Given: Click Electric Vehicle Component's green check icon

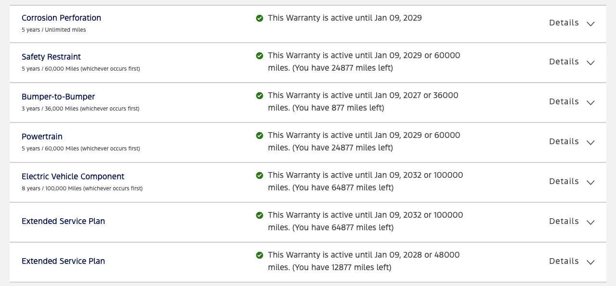Looking at the screenshot, I should tap(260, 175).
